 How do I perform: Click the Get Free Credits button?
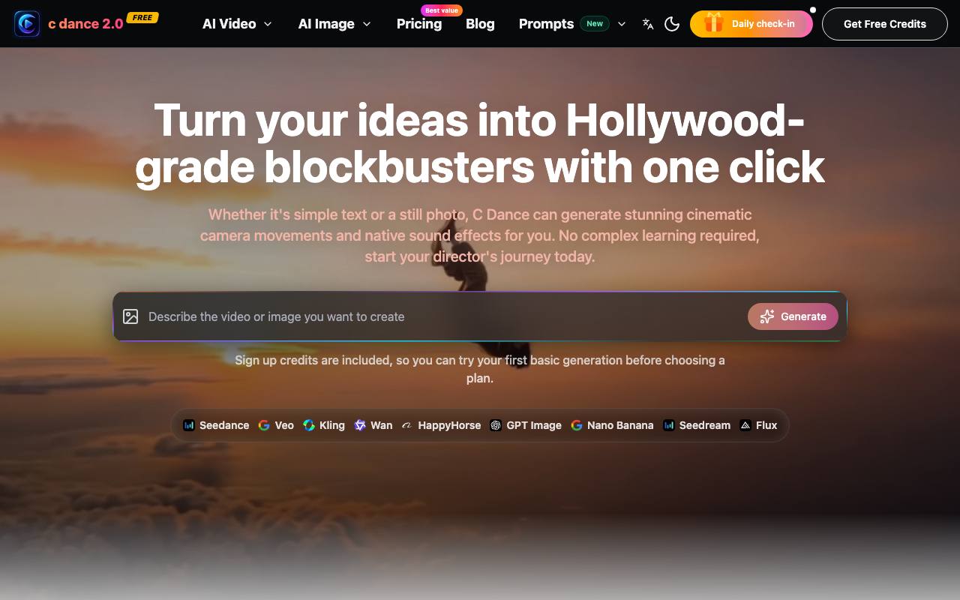click(x=885, y=24)
